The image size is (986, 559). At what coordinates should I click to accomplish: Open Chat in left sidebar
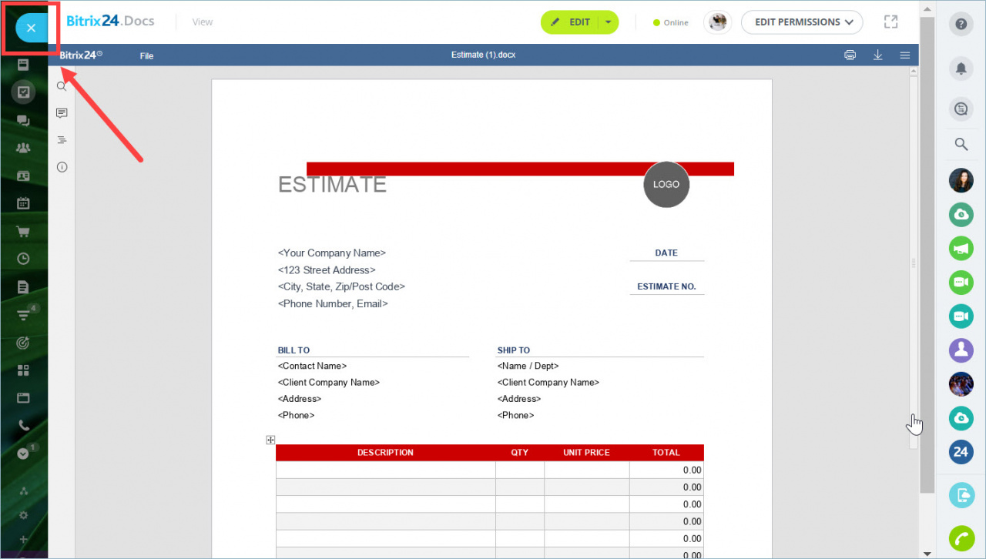pos(23,121)
